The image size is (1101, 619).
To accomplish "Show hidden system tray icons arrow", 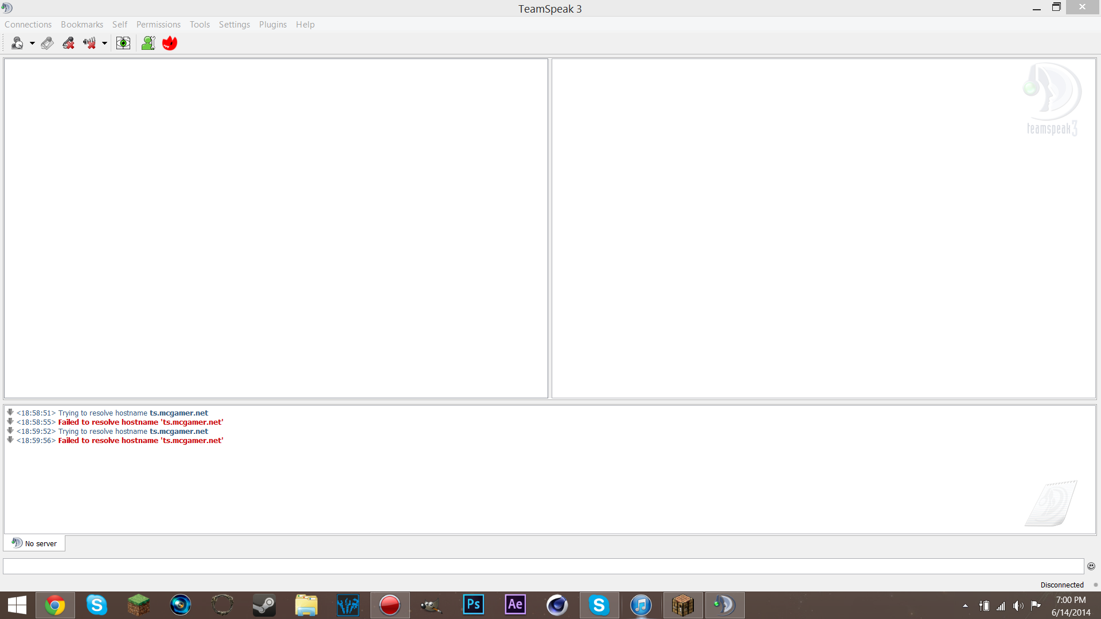I will pyautogui.click(x=966, y=606).
